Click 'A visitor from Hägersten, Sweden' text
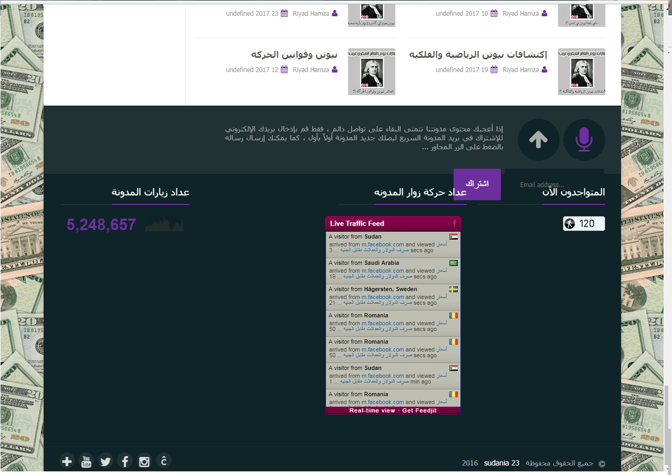 pos(373,290)
